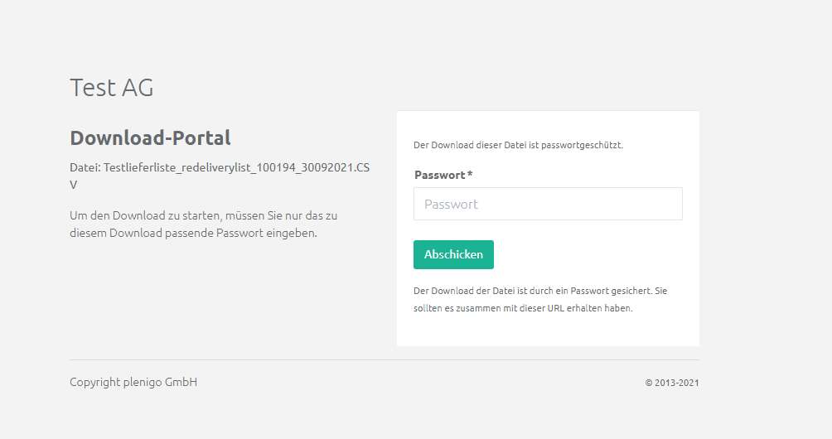Screen dimensions: 832x439
Task: Click the 'durch ein Passwort gesichert' hint line
Action: pyautogui.click(x=540, y=291)
